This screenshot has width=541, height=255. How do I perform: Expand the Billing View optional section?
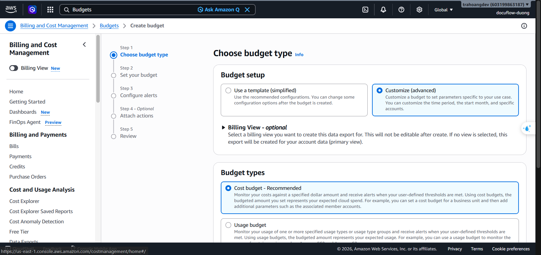[x=223, y=127]
